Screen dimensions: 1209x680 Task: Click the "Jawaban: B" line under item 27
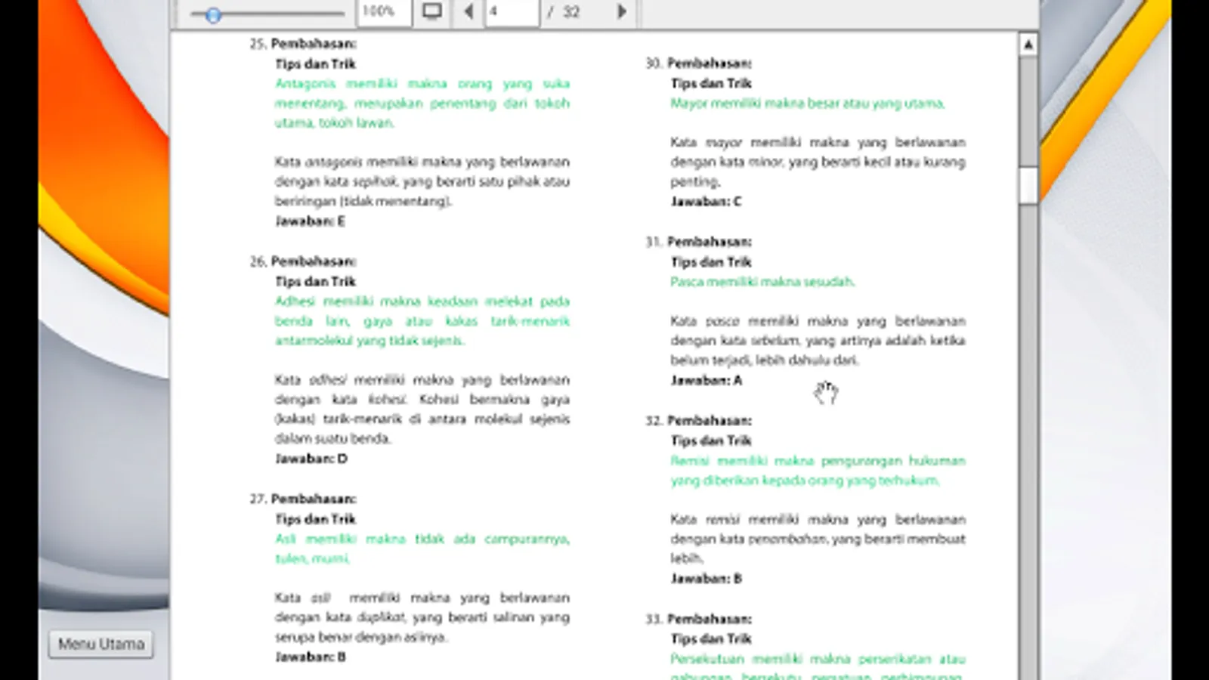[311, 657]
